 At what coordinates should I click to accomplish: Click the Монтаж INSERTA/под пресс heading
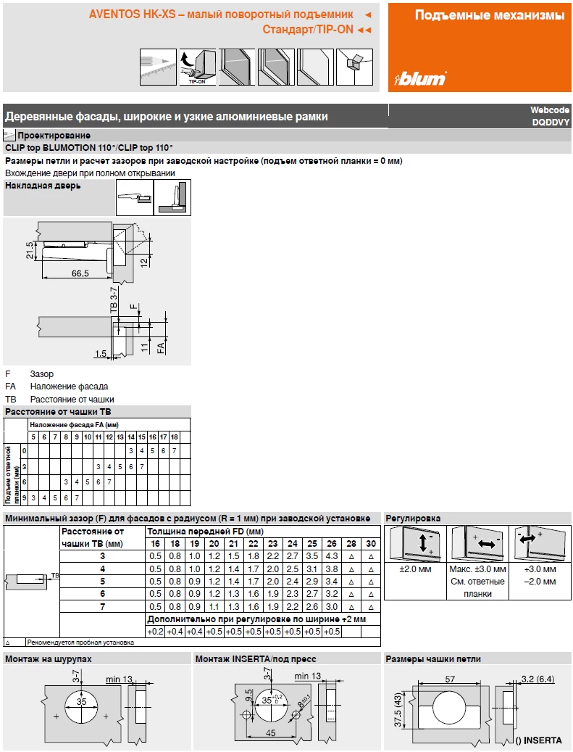[256, 659]
